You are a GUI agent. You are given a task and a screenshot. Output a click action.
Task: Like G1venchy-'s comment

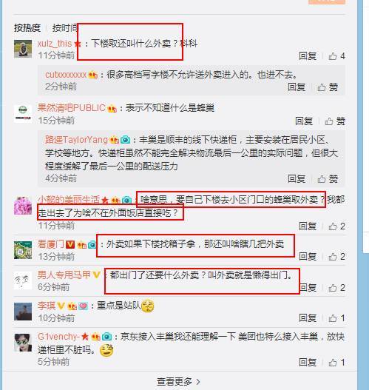tap(336, 363)
